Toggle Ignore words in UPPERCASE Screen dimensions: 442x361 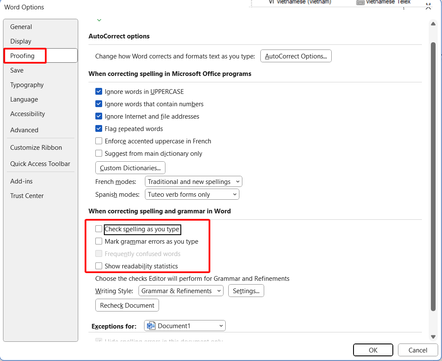tap(99, 91)
